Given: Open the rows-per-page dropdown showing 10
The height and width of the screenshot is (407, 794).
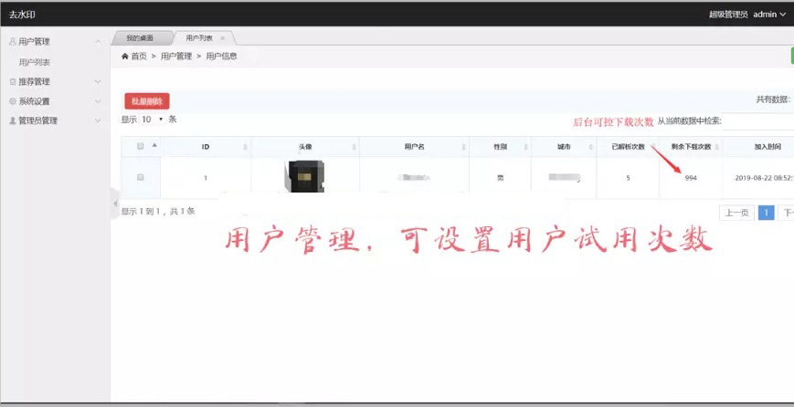Looking at the screenshot, I should (x=152, y=120).
